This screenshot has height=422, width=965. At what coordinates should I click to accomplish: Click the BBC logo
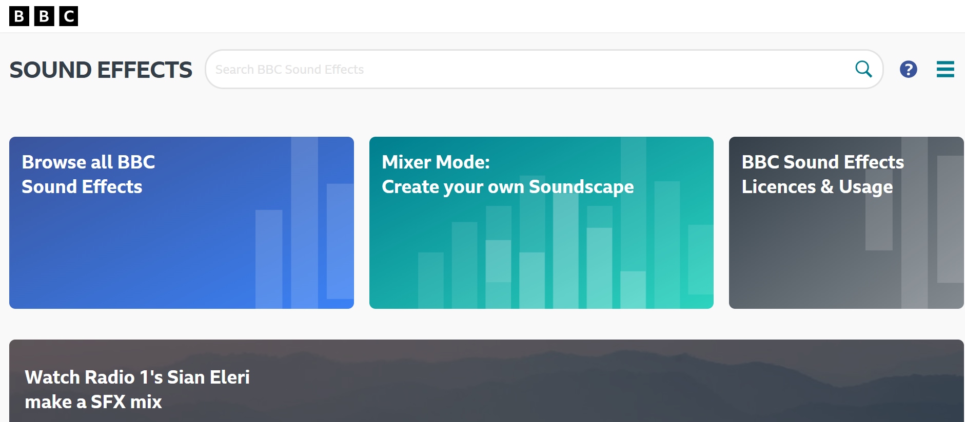pyautogui.click(x=44, y=16)
